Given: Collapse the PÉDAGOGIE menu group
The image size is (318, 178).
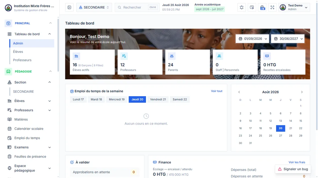Looking at the screenshot, I should pyautogui.click(x=51, y=71).
